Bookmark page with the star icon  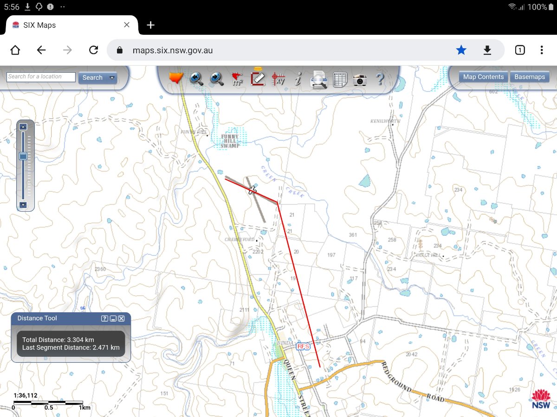point(461,50)
